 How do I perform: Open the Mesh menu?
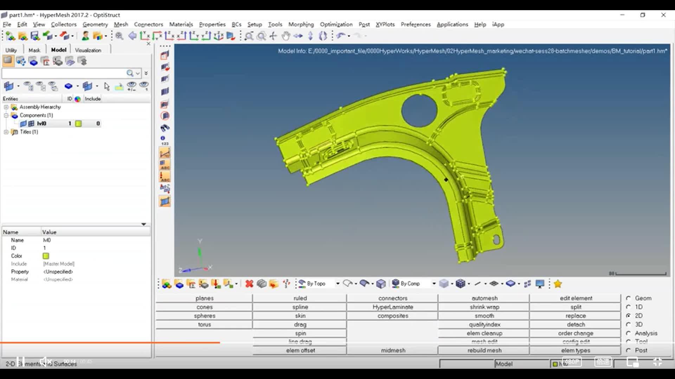[121, 24]
